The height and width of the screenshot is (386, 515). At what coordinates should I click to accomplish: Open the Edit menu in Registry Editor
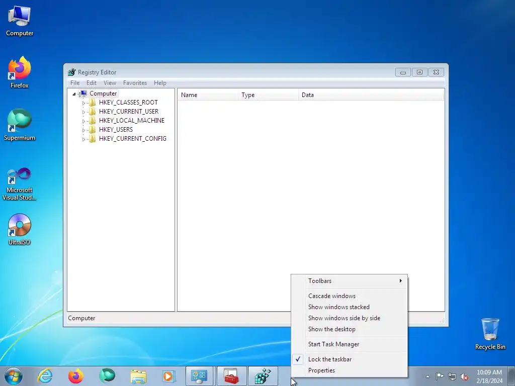tap(92, 83)
